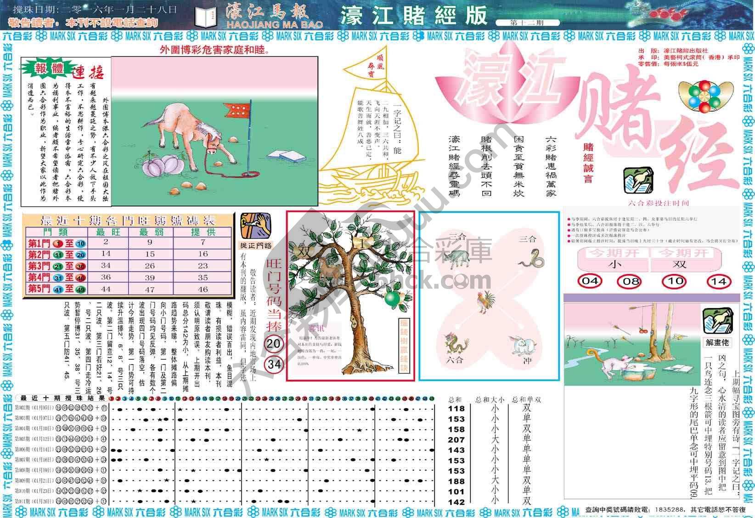The height and width of the screenshot is (518, 755).
Task: Click the ox zodiac image
Action: (x=456, y=258)
